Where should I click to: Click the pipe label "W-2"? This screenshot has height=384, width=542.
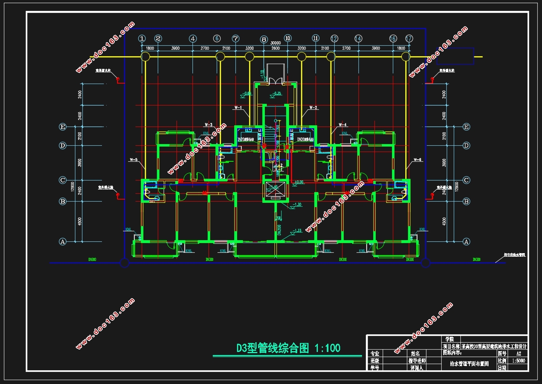coord(313,107)
